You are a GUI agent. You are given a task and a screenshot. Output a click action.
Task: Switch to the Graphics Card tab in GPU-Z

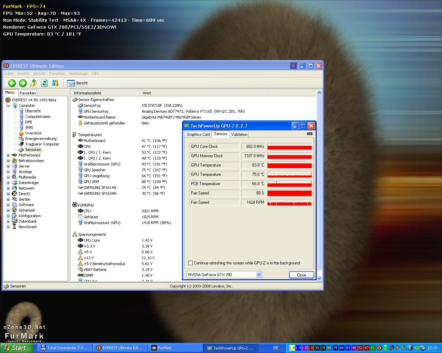198,134
